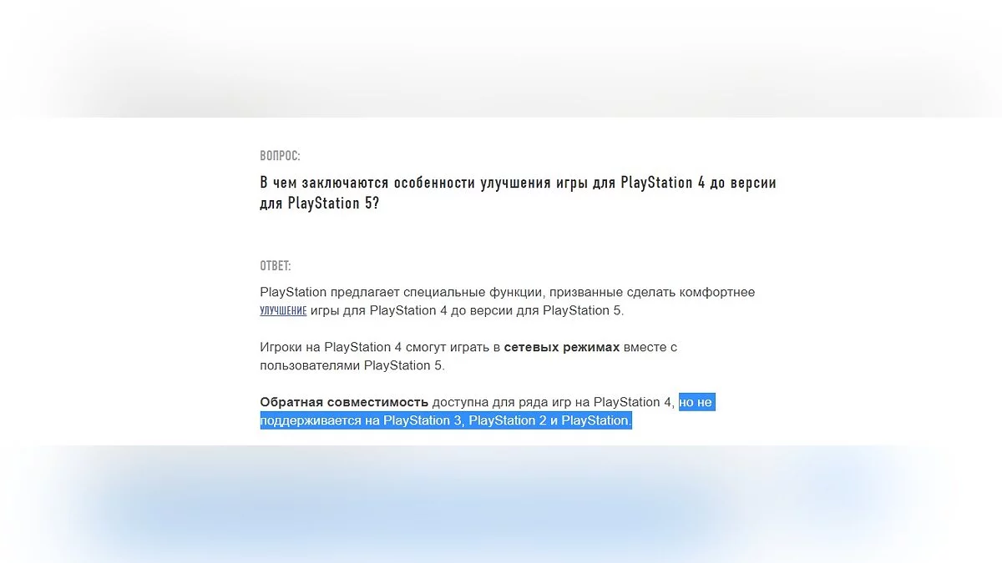Click the line 'пользователями PlayStation 5.'
The width and height of the screenshot is (1002, 563).
point(352,365)
